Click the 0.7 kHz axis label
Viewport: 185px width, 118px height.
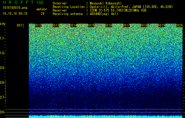point(2,97)
